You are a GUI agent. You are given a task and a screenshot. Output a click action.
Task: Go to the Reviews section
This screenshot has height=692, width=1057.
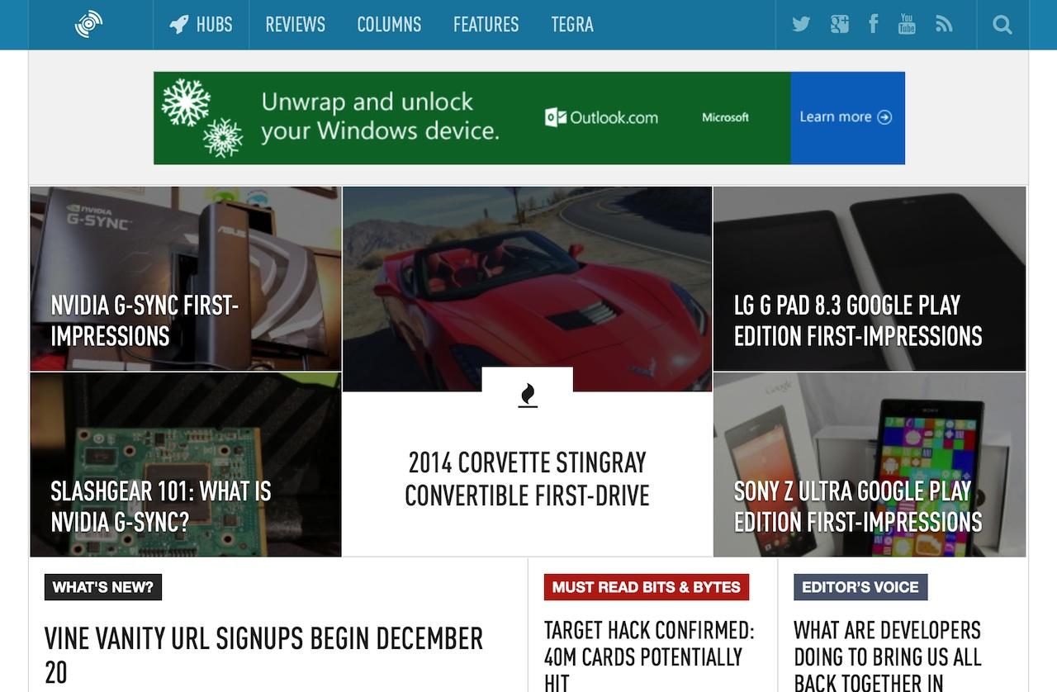(x=295, y=25)
